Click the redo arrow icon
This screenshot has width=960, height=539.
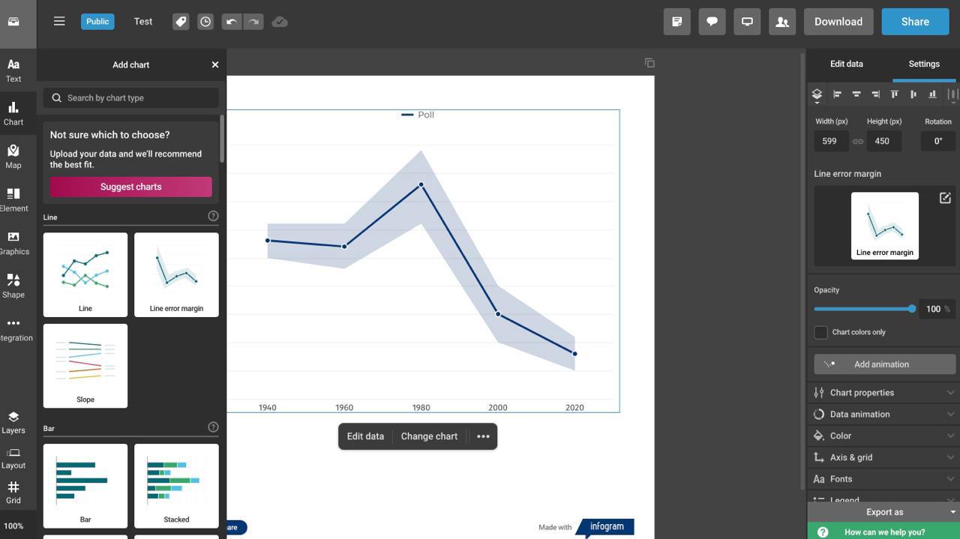[253, 22]
